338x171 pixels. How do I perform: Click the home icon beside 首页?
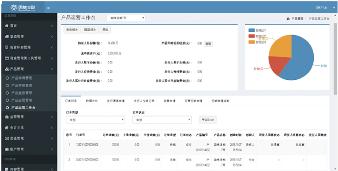point(7,26)
